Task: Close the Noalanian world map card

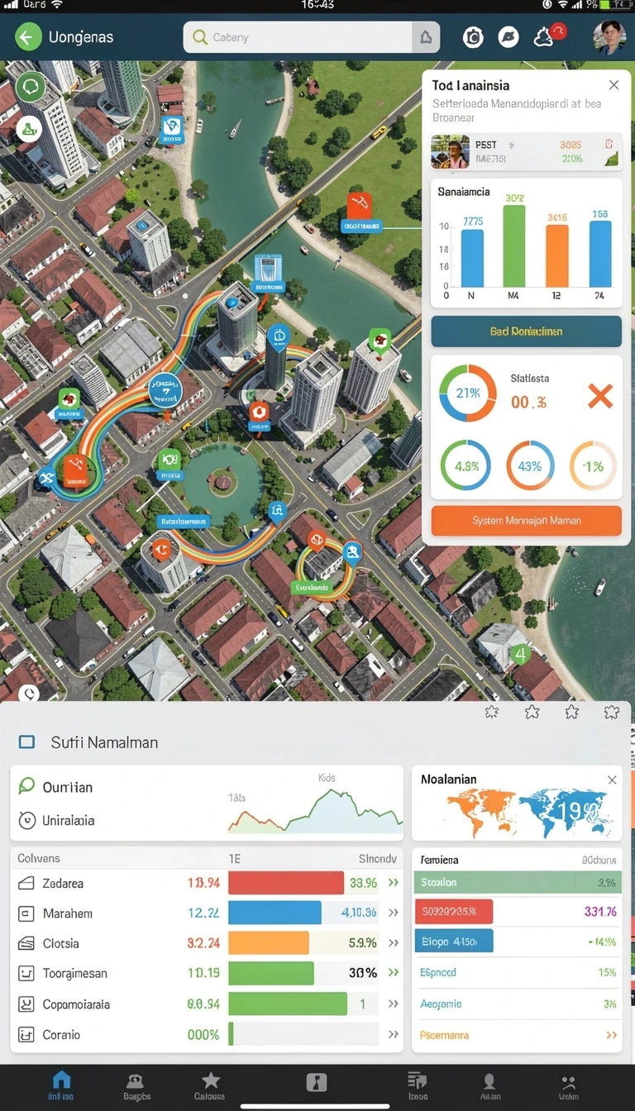Action: pos(612,780)
